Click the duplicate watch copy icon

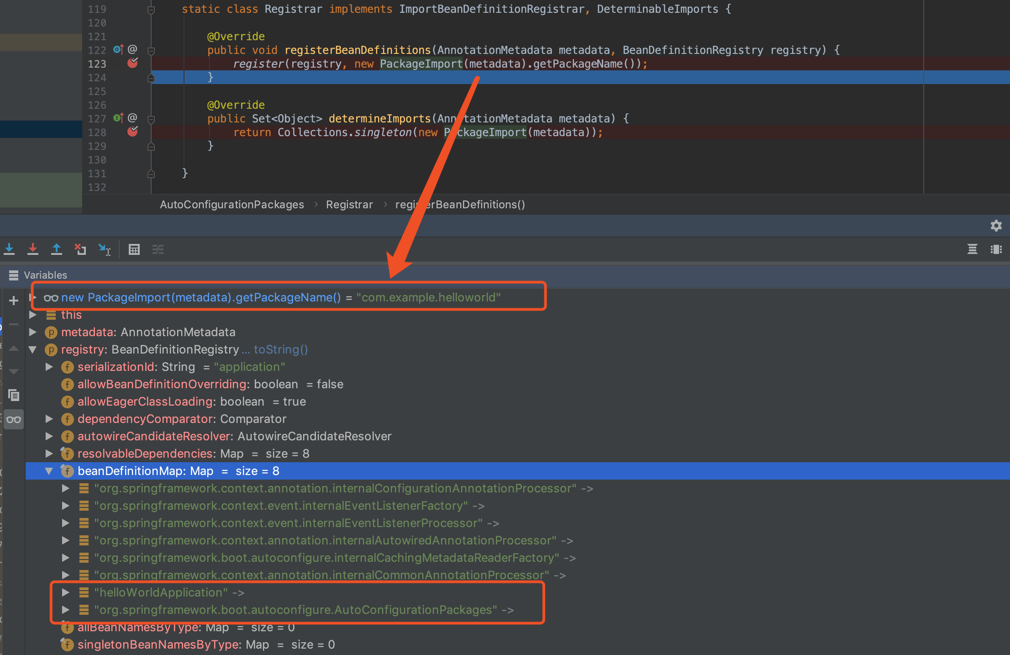click(x=14, y=395)
